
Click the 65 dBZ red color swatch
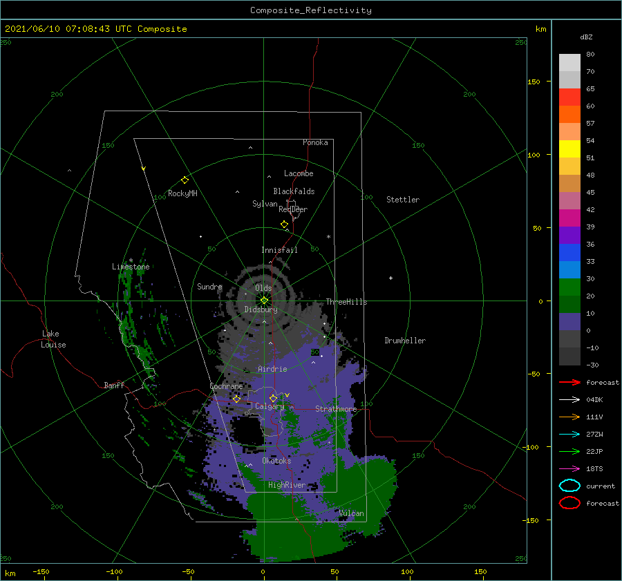point(569,97)
